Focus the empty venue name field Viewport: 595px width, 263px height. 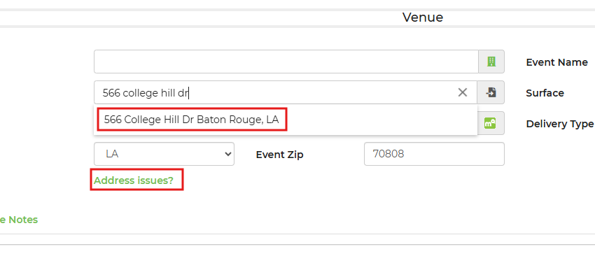(x=286, y=62)
